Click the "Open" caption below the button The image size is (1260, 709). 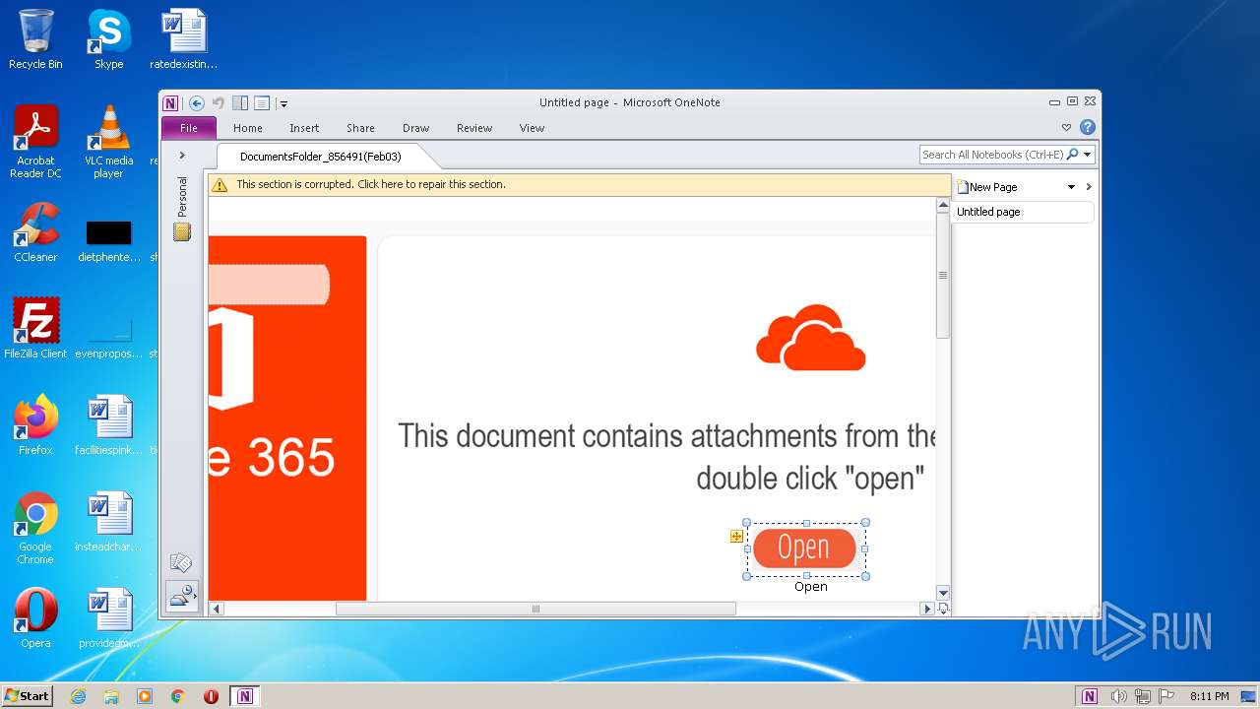(811, 587)
